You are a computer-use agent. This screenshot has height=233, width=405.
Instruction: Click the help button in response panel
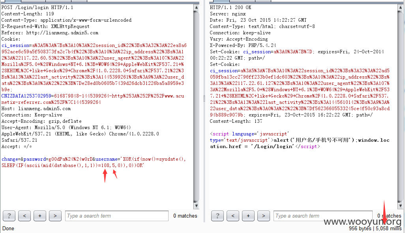(217, 216)
